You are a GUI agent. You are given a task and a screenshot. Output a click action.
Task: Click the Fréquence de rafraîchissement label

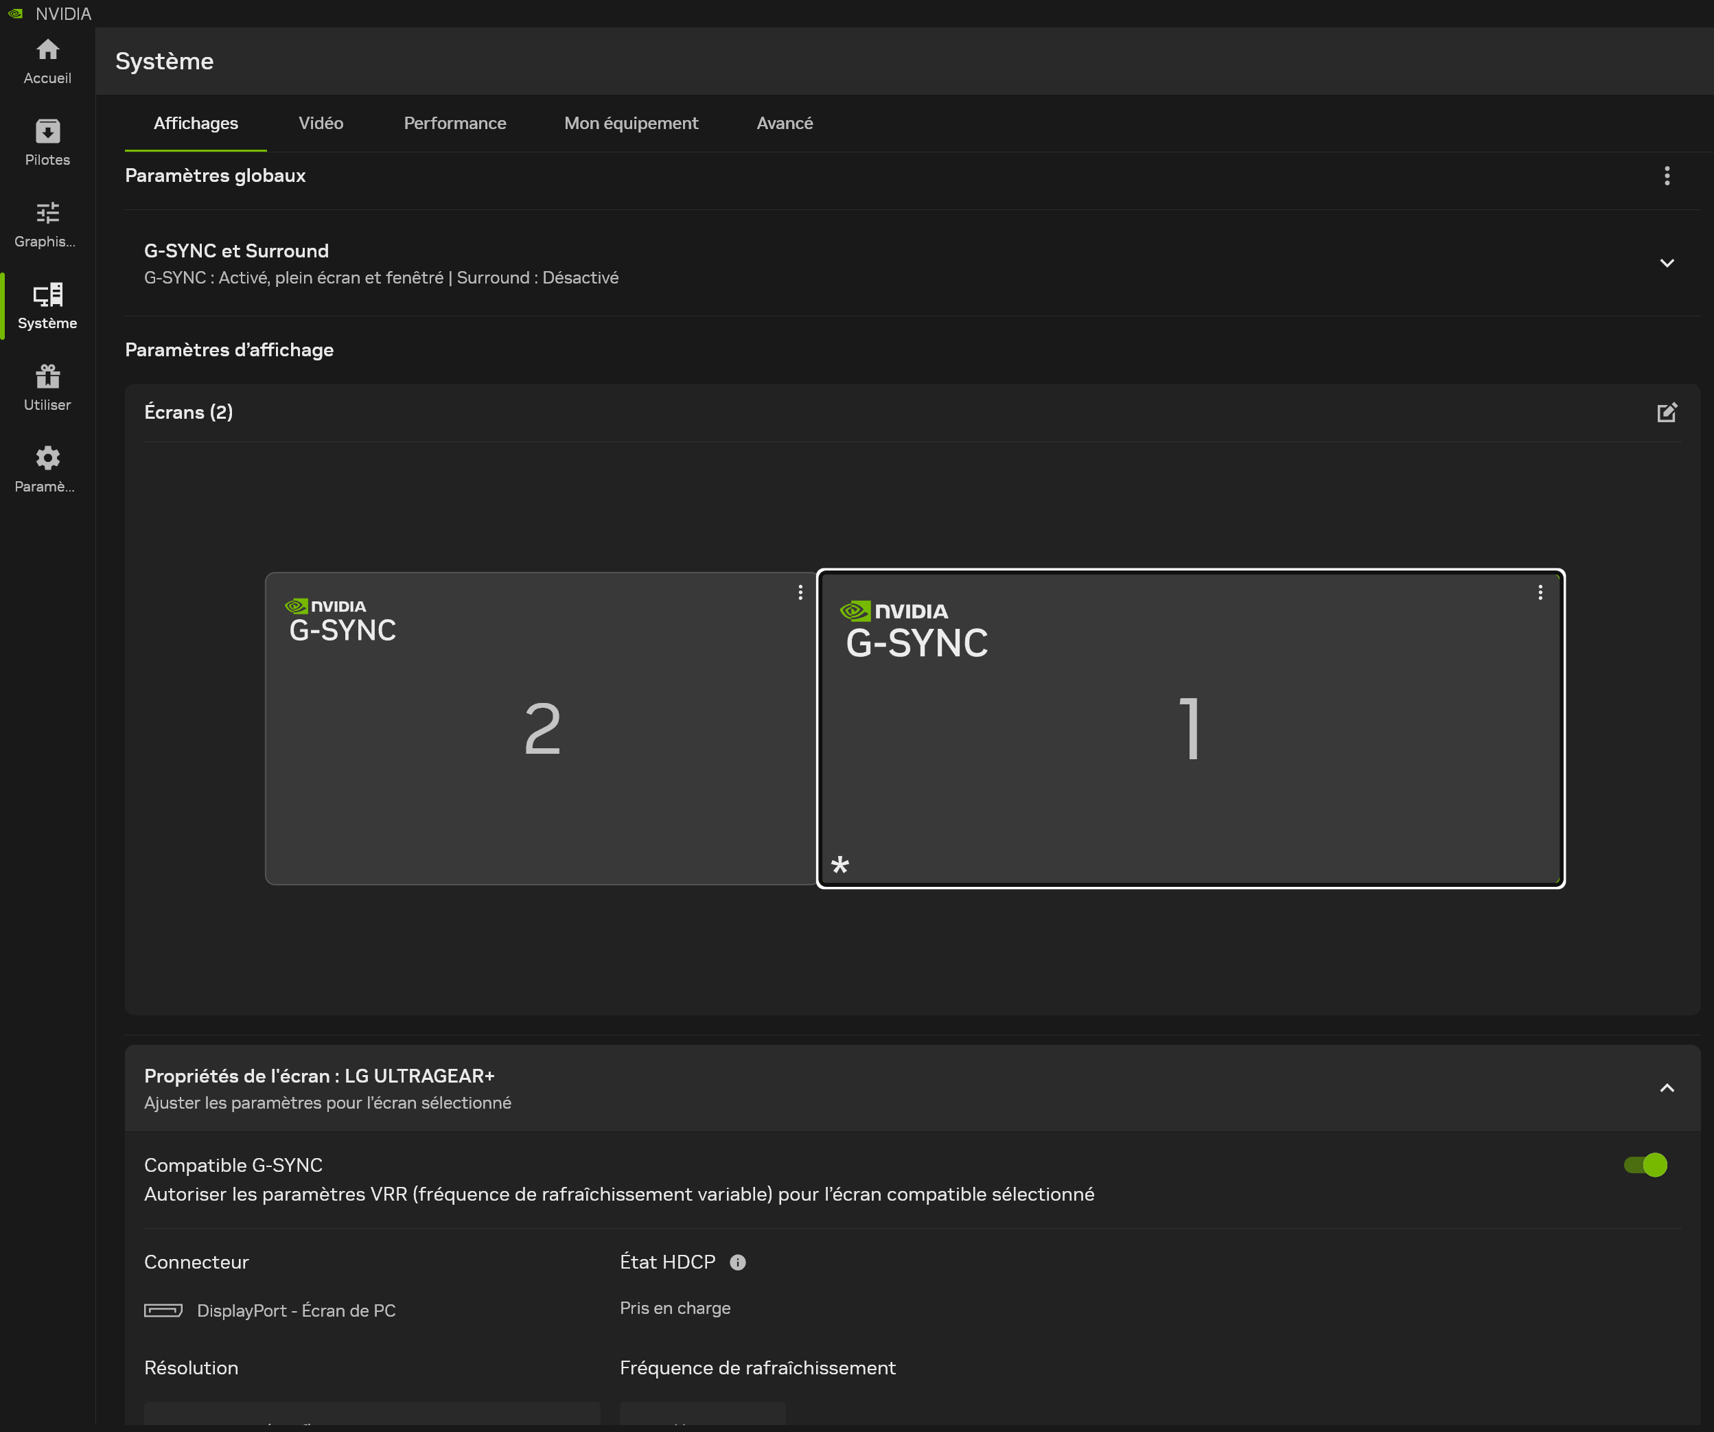tap(757, 1367)
